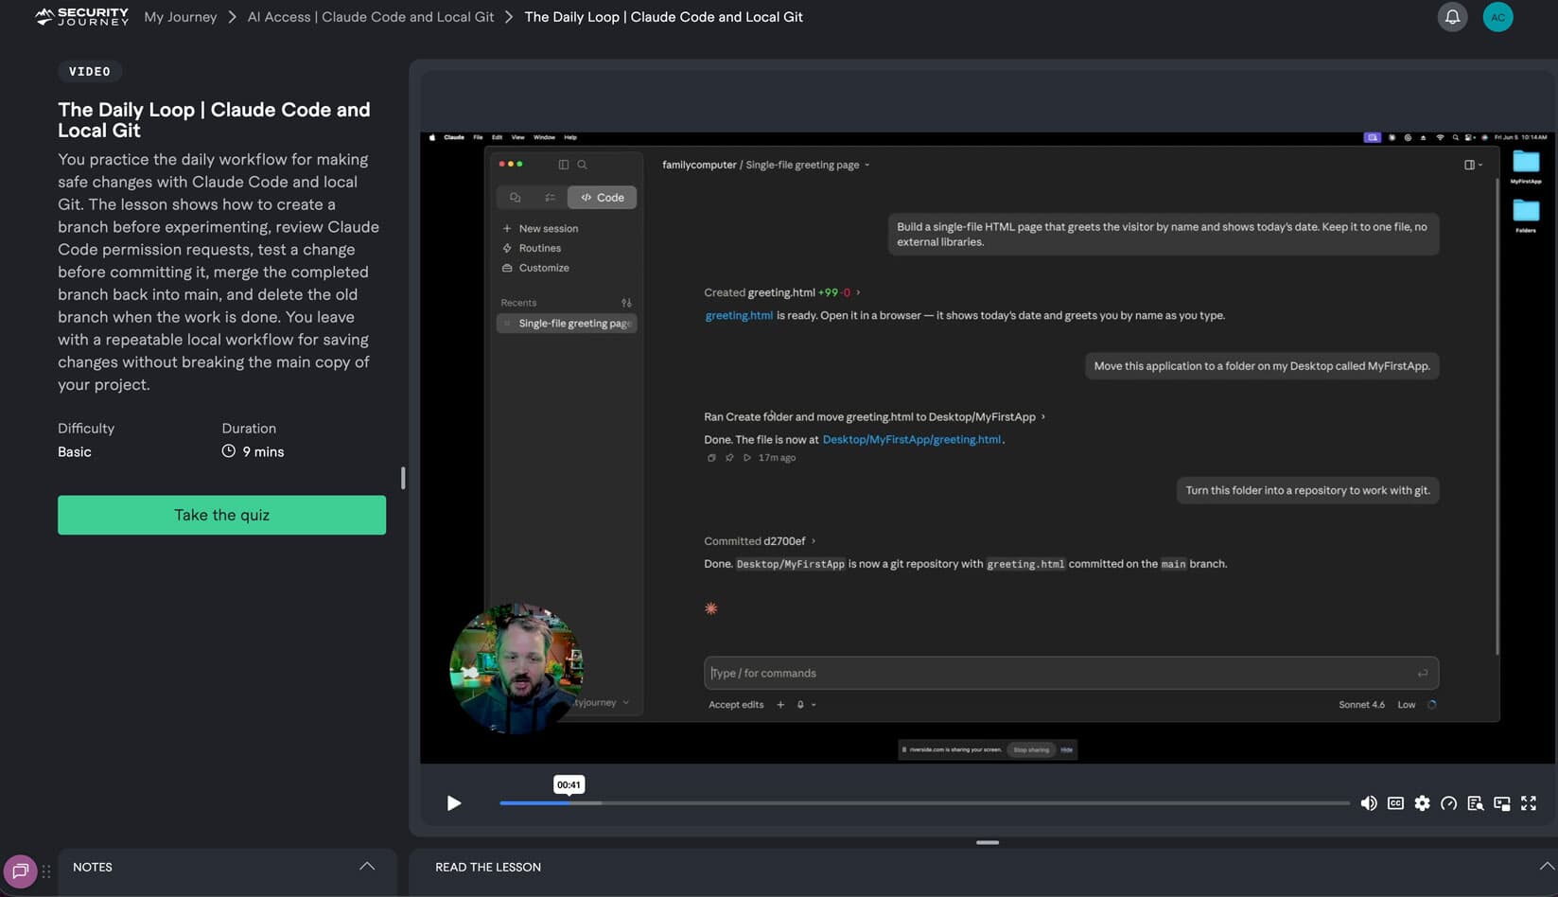Open transcript search icon in player

[x=1475, y=803]
